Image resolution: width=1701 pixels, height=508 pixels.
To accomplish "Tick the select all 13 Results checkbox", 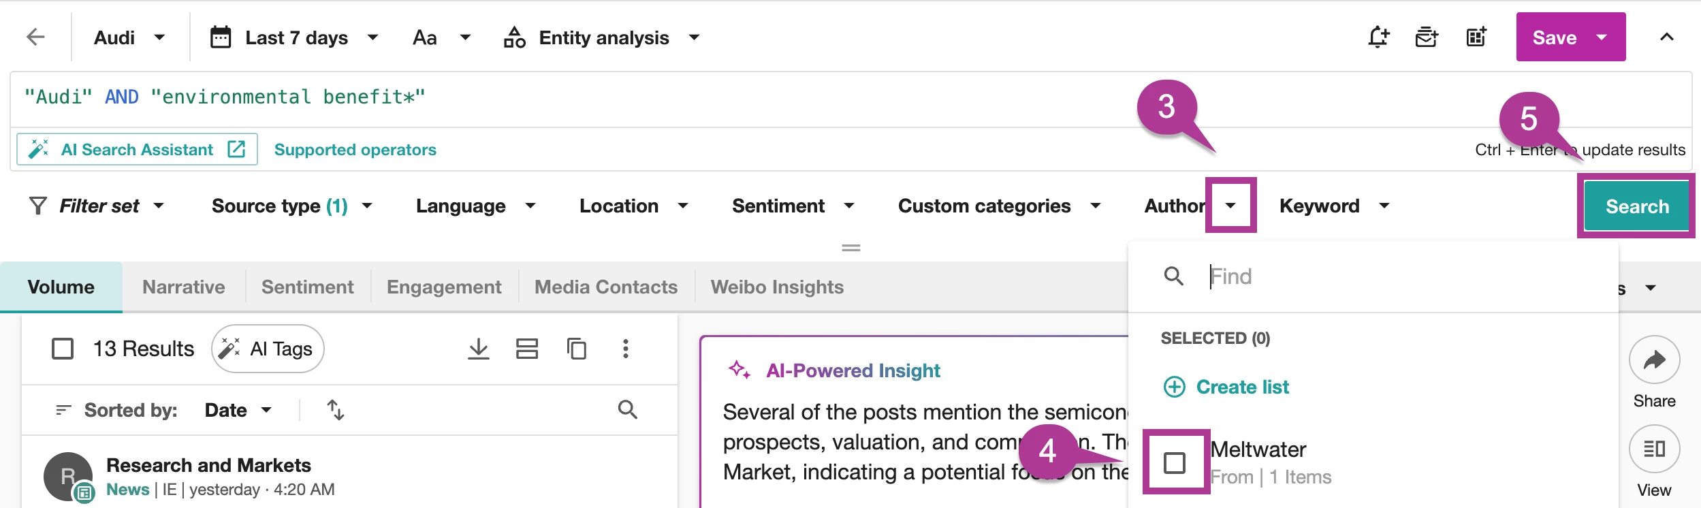I will click(x=63, y=349).
